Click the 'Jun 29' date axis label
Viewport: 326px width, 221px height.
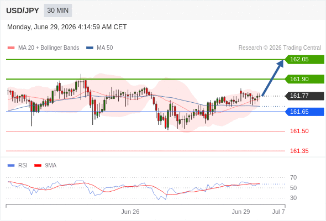click(241, 212)
